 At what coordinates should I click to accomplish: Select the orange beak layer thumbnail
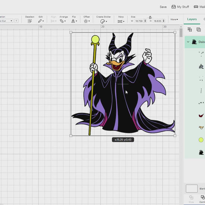pyautogui.click(x=201, y=127)
